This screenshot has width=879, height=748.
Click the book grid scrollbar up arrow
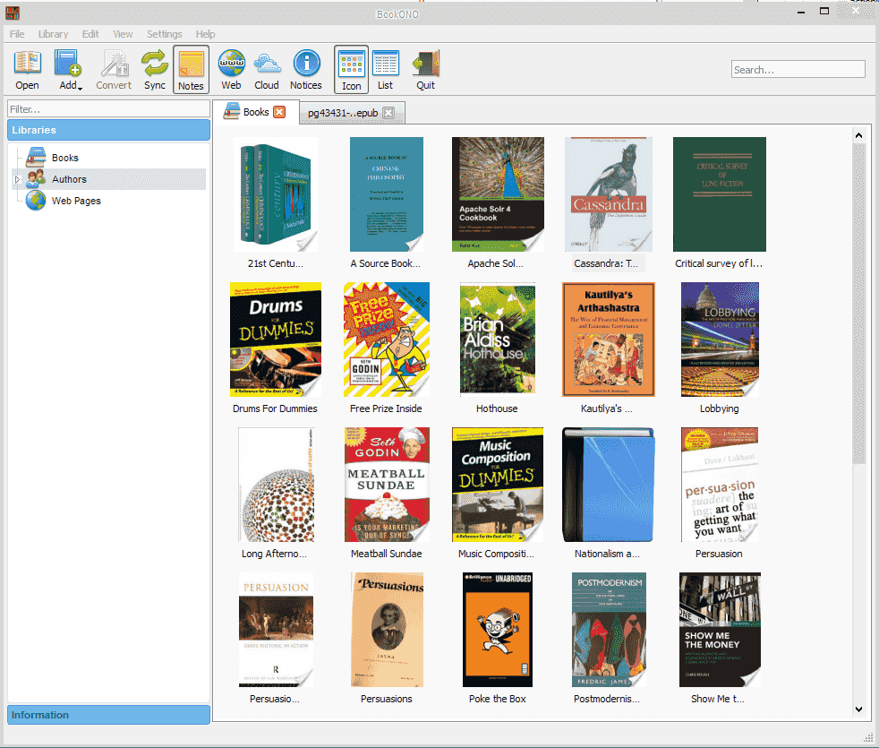pyautogui.click(x=858, y=135)
